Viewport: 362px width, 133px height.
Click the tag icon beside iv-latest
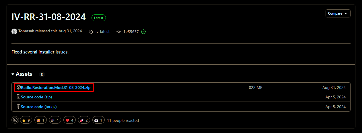[x=91, y=32]
